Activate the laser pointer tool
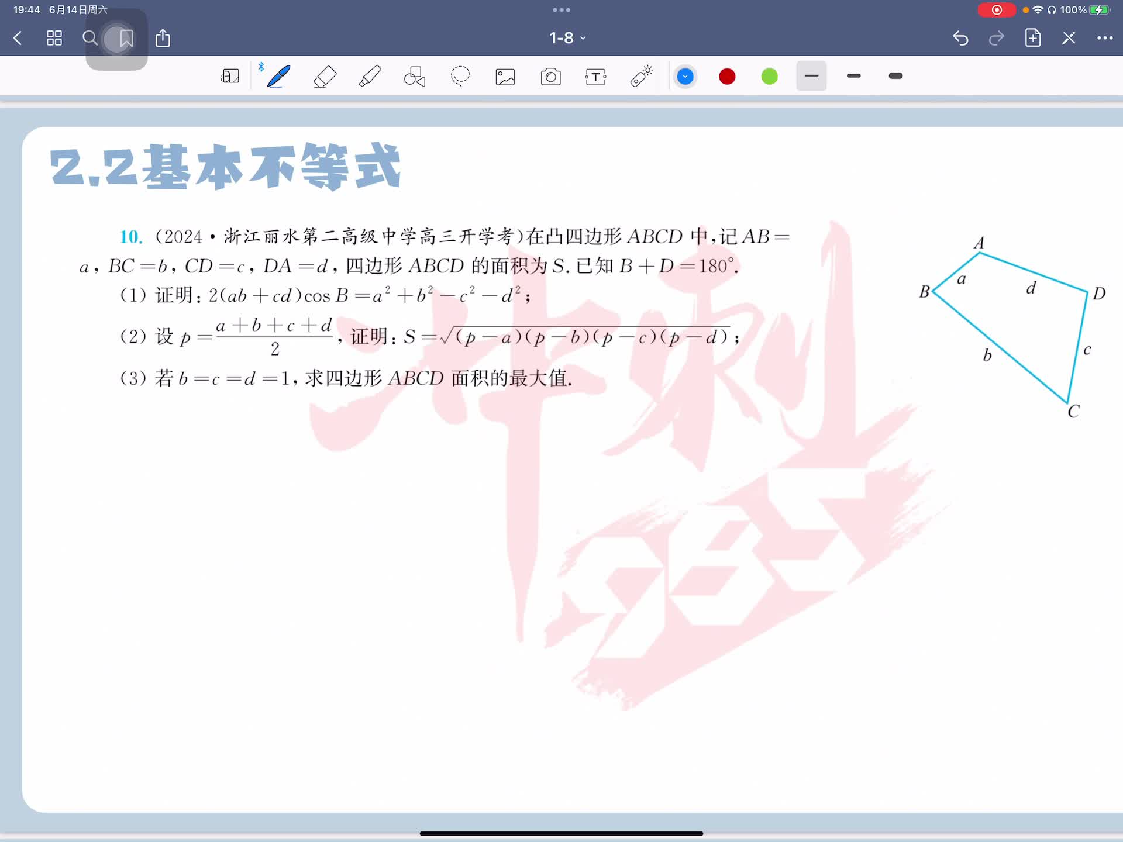1123x842 pixels. [x=642, y=77]
